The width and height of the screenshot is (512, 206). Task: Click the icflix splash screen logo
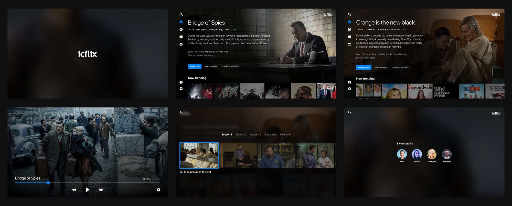tap(88, 54)
